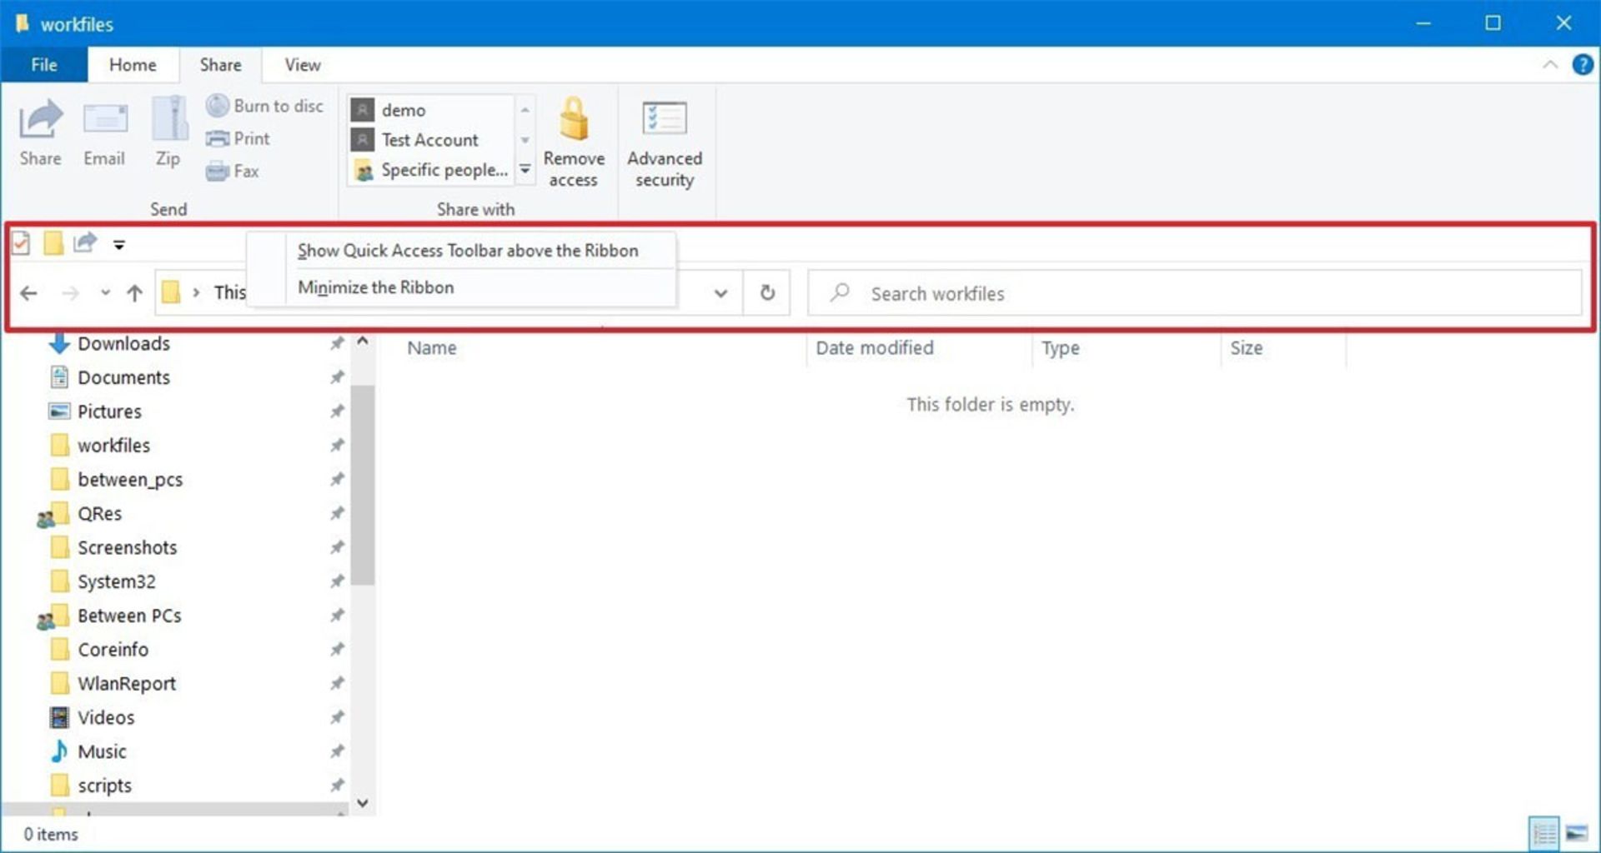Open the Screenshots folder in navigation pane
The image size is (1601, 853).
(127, 547)
